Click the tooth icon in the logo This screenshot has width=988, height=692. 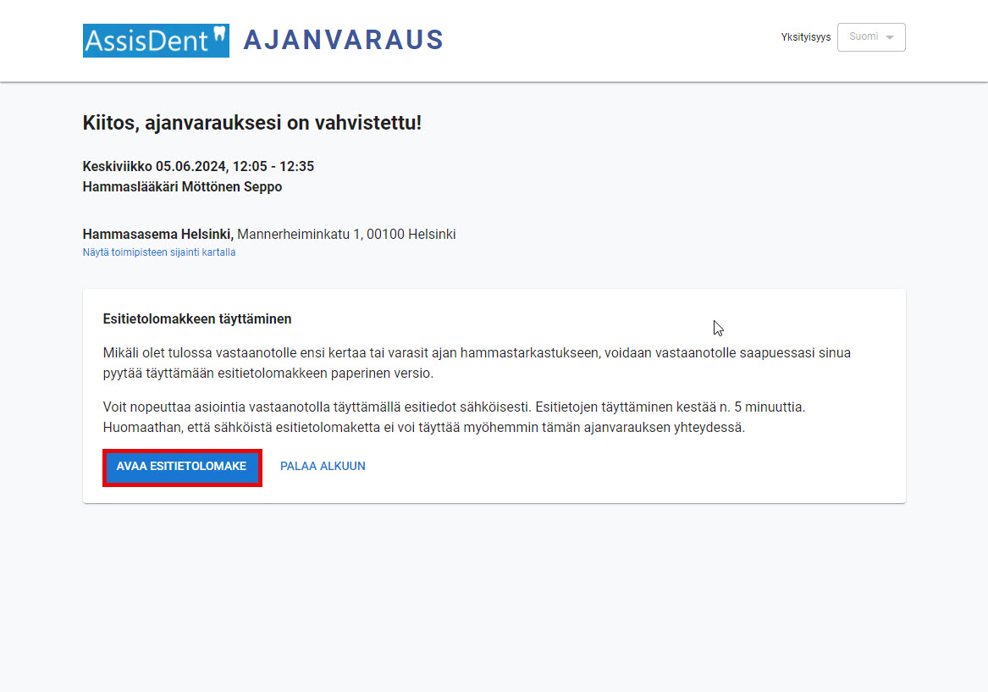pyautogui.click(x=218, y=36)
